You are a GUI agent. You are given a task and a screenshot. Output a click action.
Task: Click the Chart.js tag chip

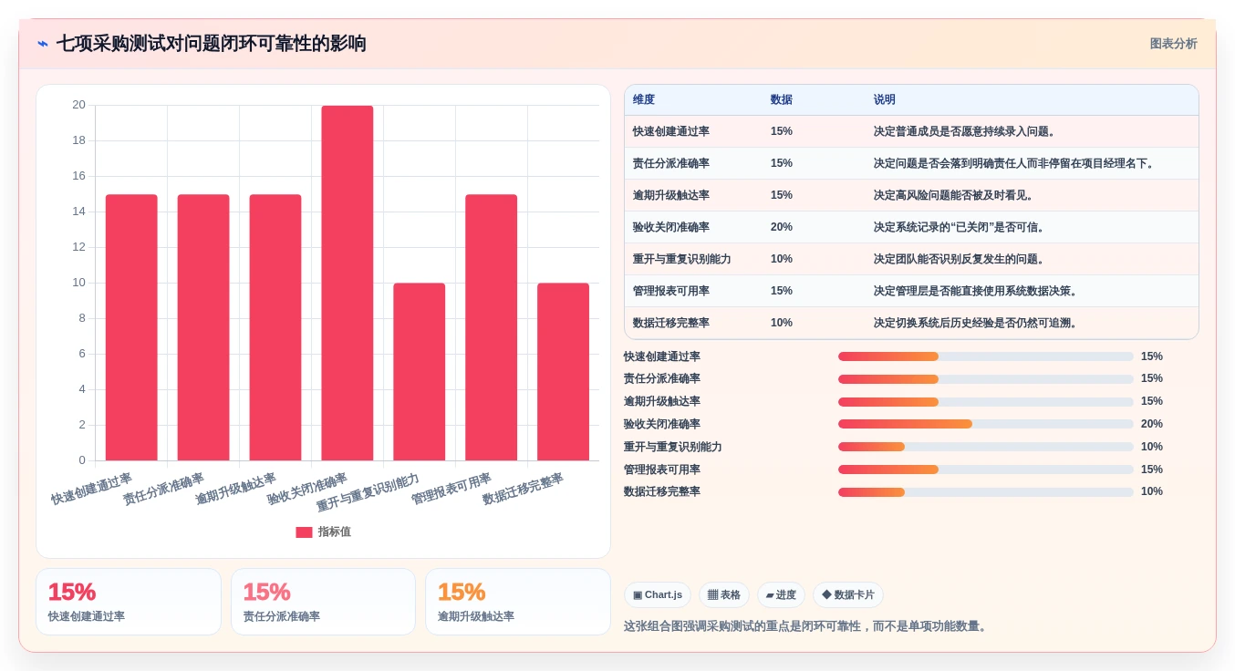[x=658, y=595]
